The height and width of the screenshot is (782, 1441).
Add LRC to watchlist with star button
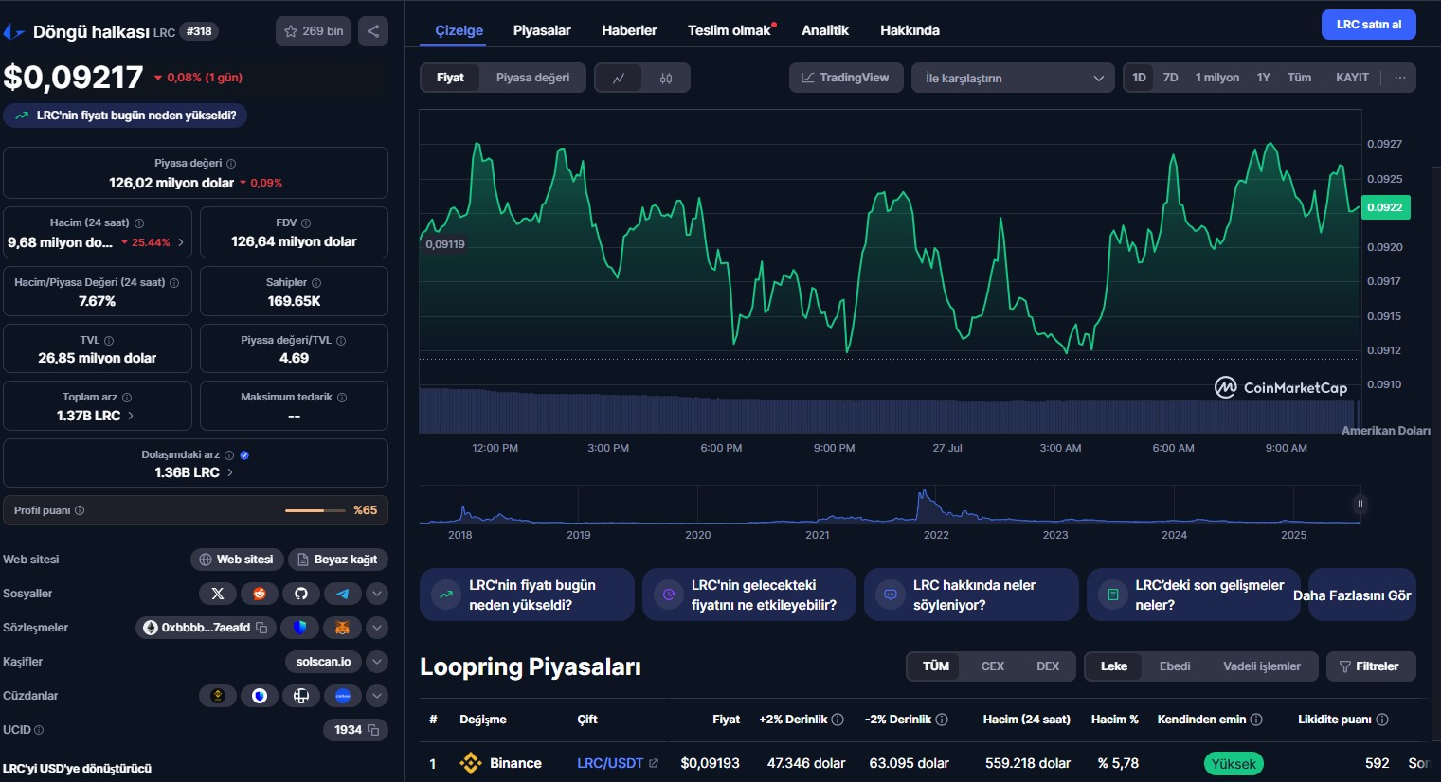point(314,31)
